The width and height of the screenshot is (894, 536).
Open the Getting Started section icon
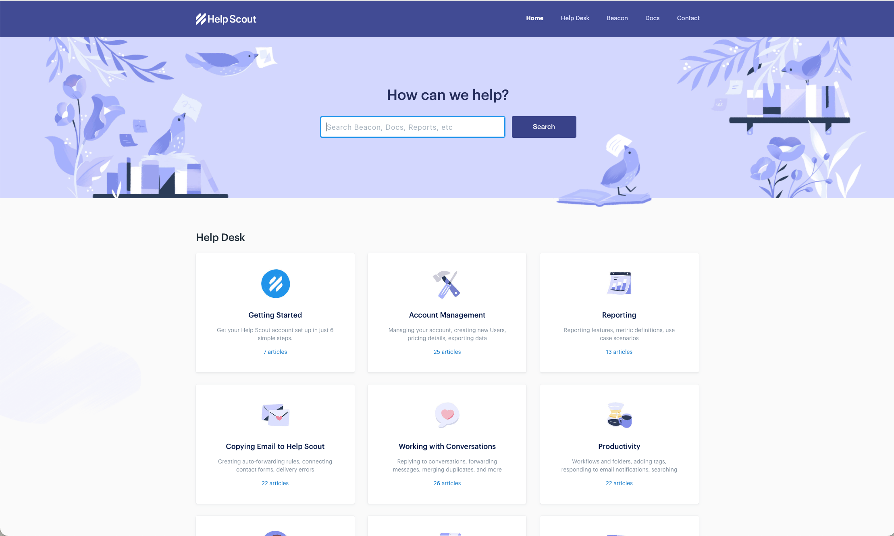(275, 284)
